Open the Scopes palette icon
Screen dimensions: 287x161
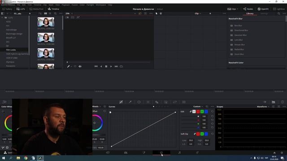pyautogui.click(x=274, y=102)
